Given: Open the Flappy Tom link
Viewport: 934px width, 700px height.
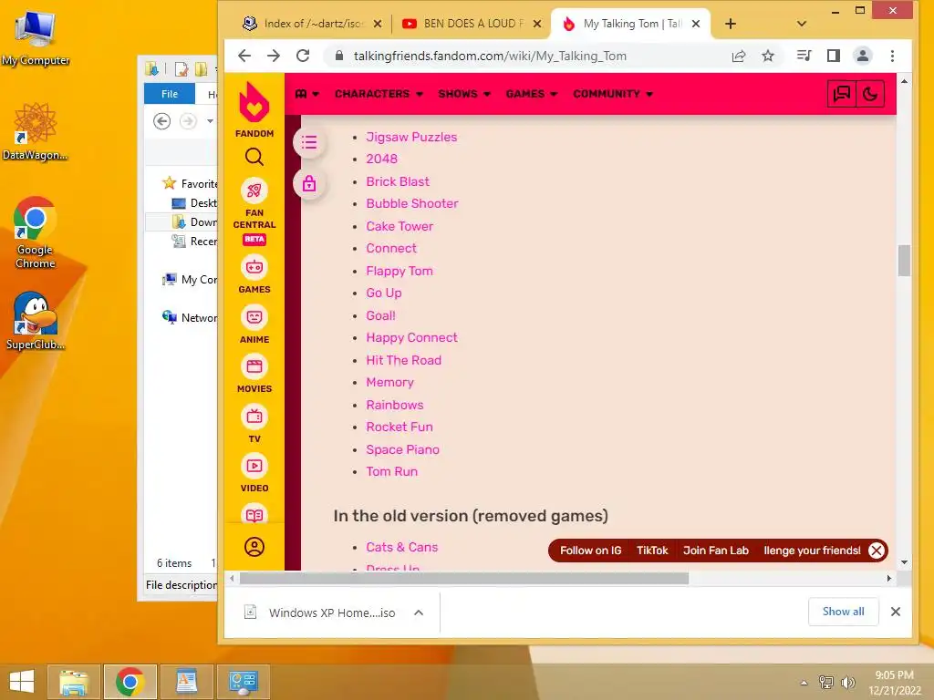Looking at the screenshot, I should (400, 271).
